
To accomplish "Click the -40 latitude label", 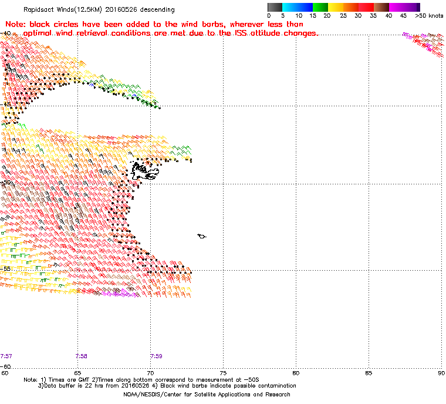I will [5, 33].
